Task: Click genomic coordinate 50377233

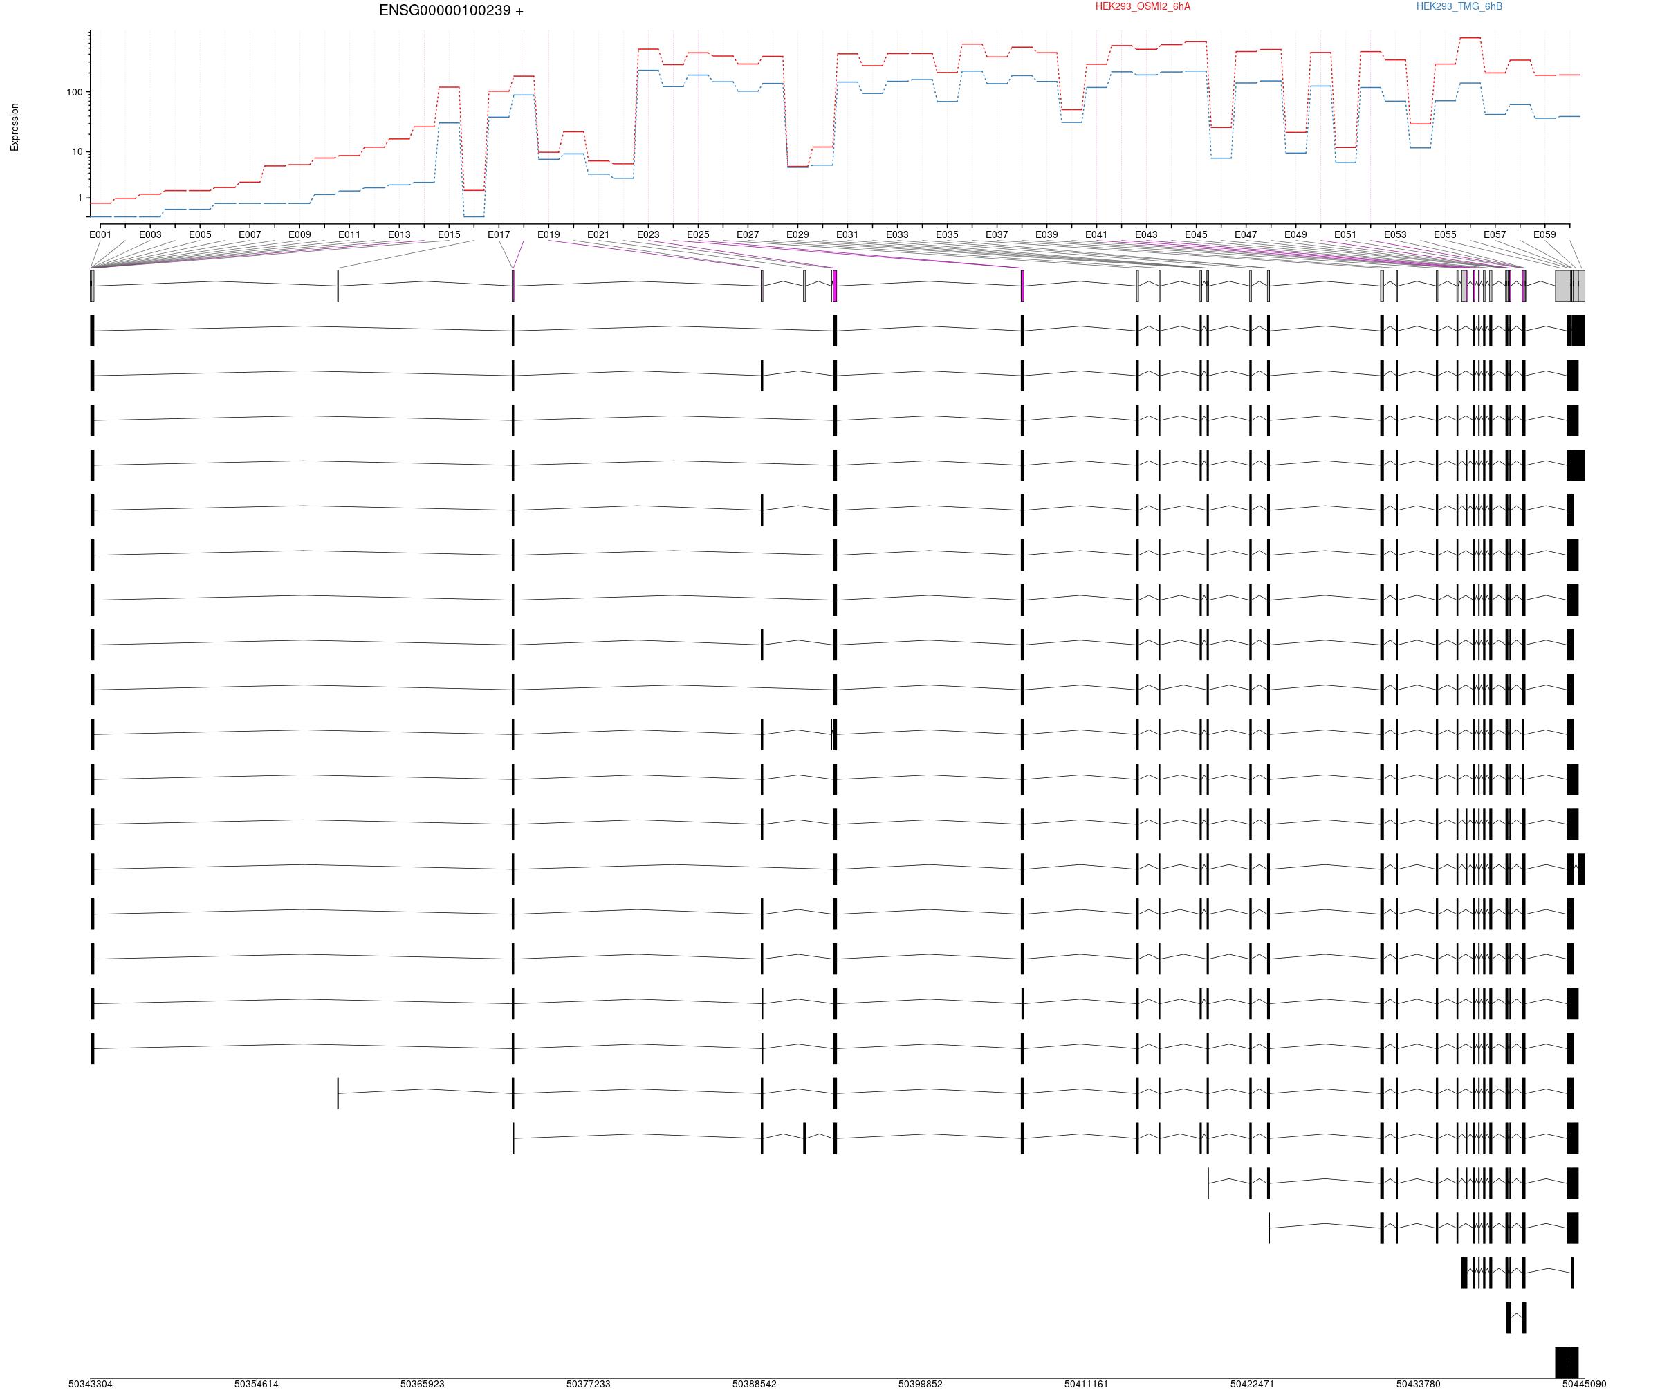Action: point(589,1385)
